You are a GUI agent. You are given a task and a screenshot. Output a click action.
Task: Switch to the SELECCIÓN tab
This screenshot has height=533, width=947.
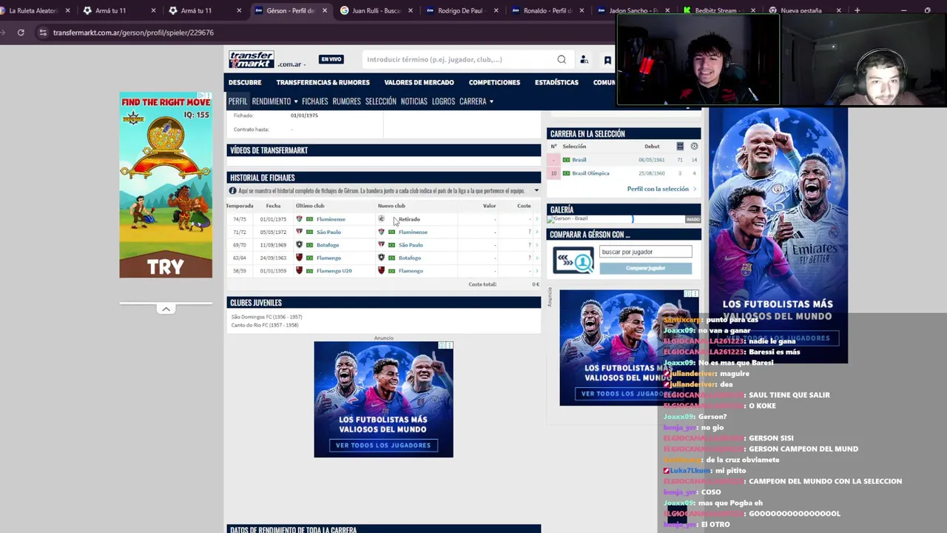point(380,101)
